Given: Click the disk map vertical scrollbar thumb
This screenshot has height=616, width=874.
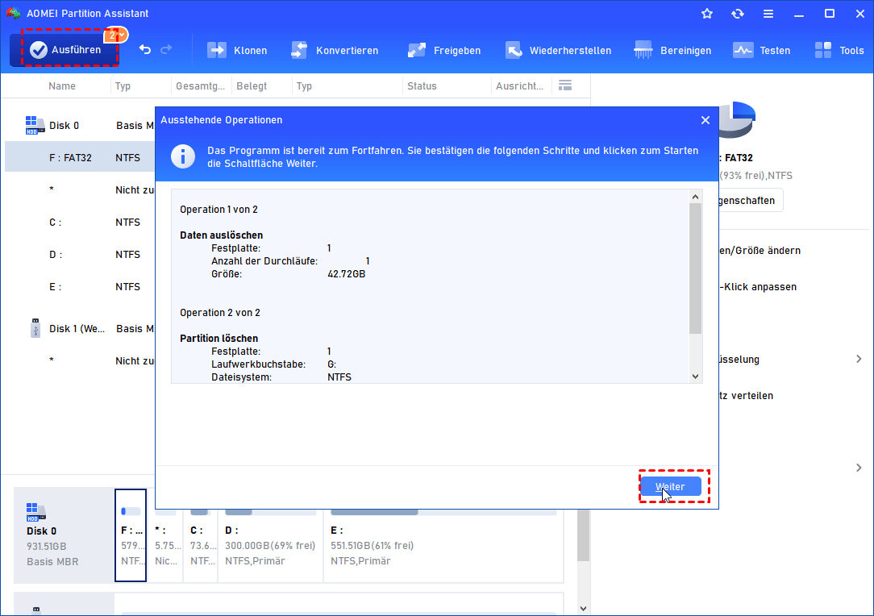Looking at the screenshot, I should pos(583,535).
